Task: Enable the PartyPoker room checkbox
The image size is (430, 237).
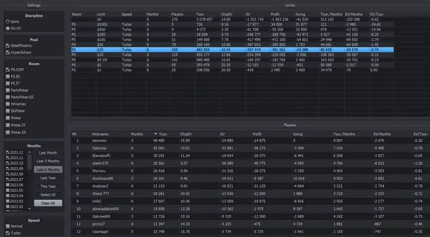Action: pos(7,90)
